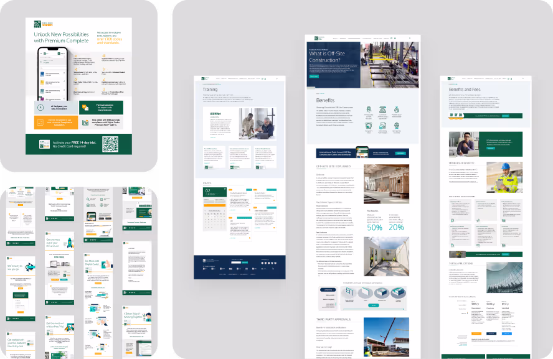Advance to the next month on the Training calendar
This screenshot has height=359, width=553.
(x=224, y=210)
